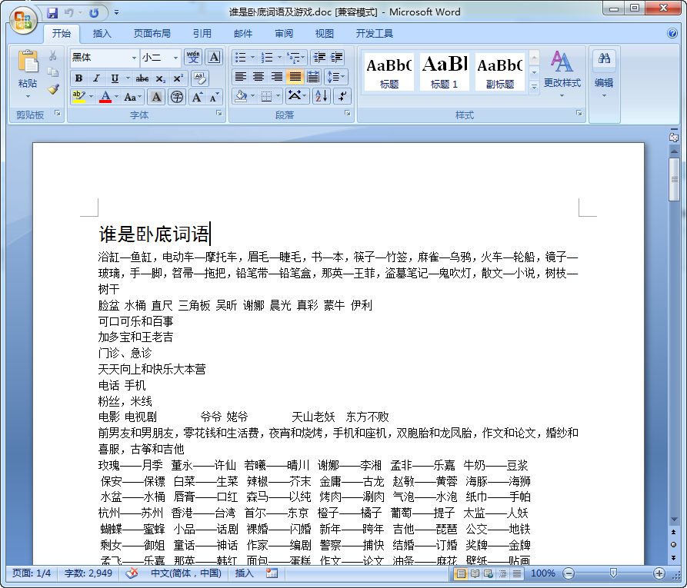Image resolution: width=687 pixels, height=588 pixels.
Task: Sort the selected paragraphs
Action: 321,96
